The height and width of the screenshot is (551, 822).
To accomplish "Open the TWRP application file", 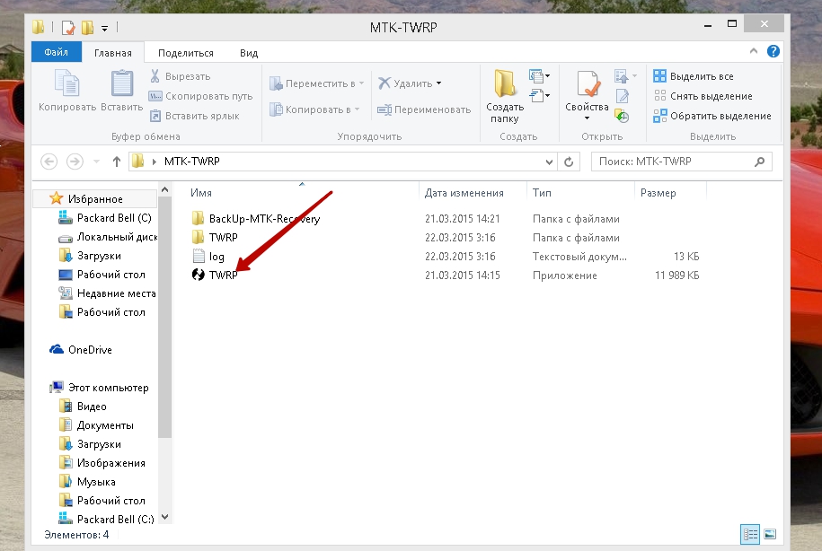I will (223, 275).
